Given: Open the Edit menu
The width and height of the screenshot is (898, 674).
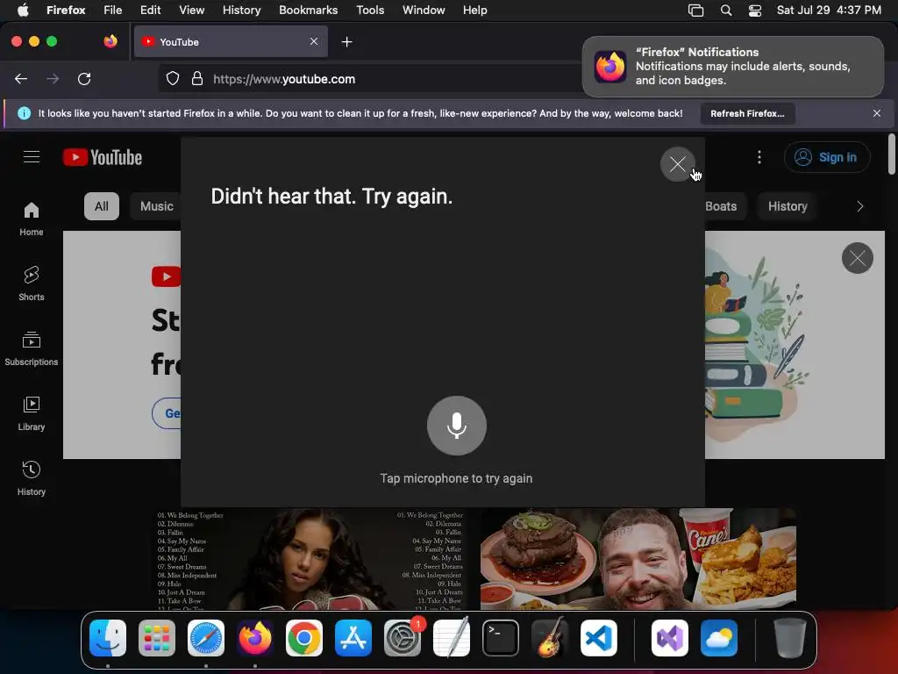Looking at the screenshot, I should 150,10.
